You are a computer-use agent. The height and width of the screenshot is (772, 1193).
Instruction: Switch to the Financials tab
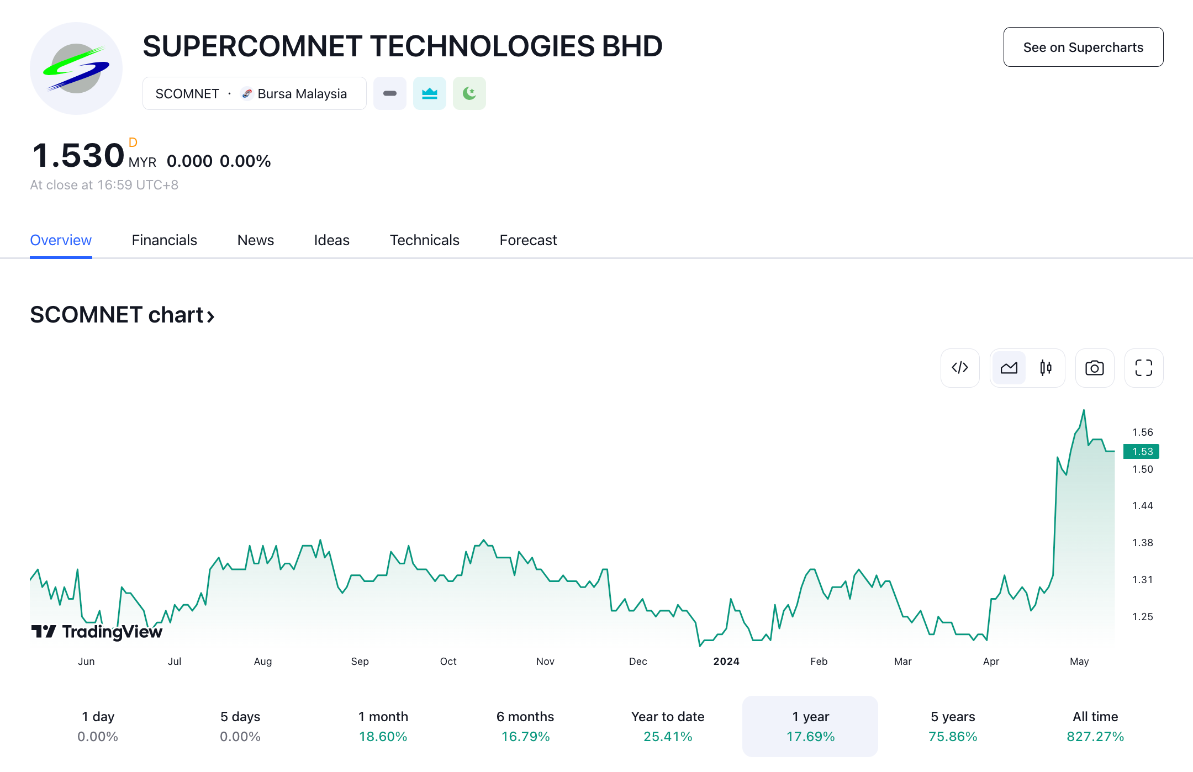click(x=164, y=240)
